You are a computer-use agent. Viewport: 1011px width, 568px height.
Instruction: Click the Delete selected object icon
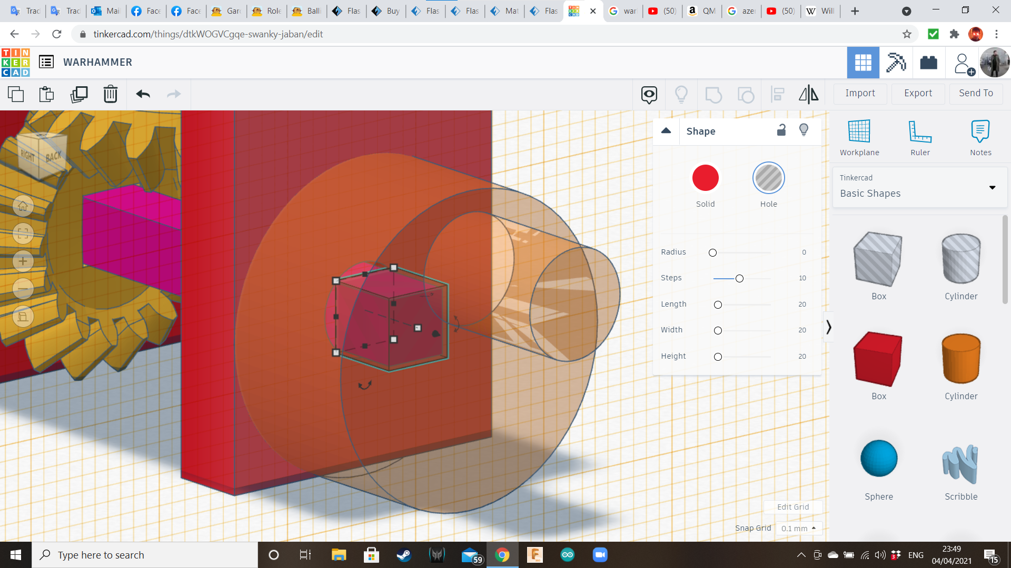111,94
